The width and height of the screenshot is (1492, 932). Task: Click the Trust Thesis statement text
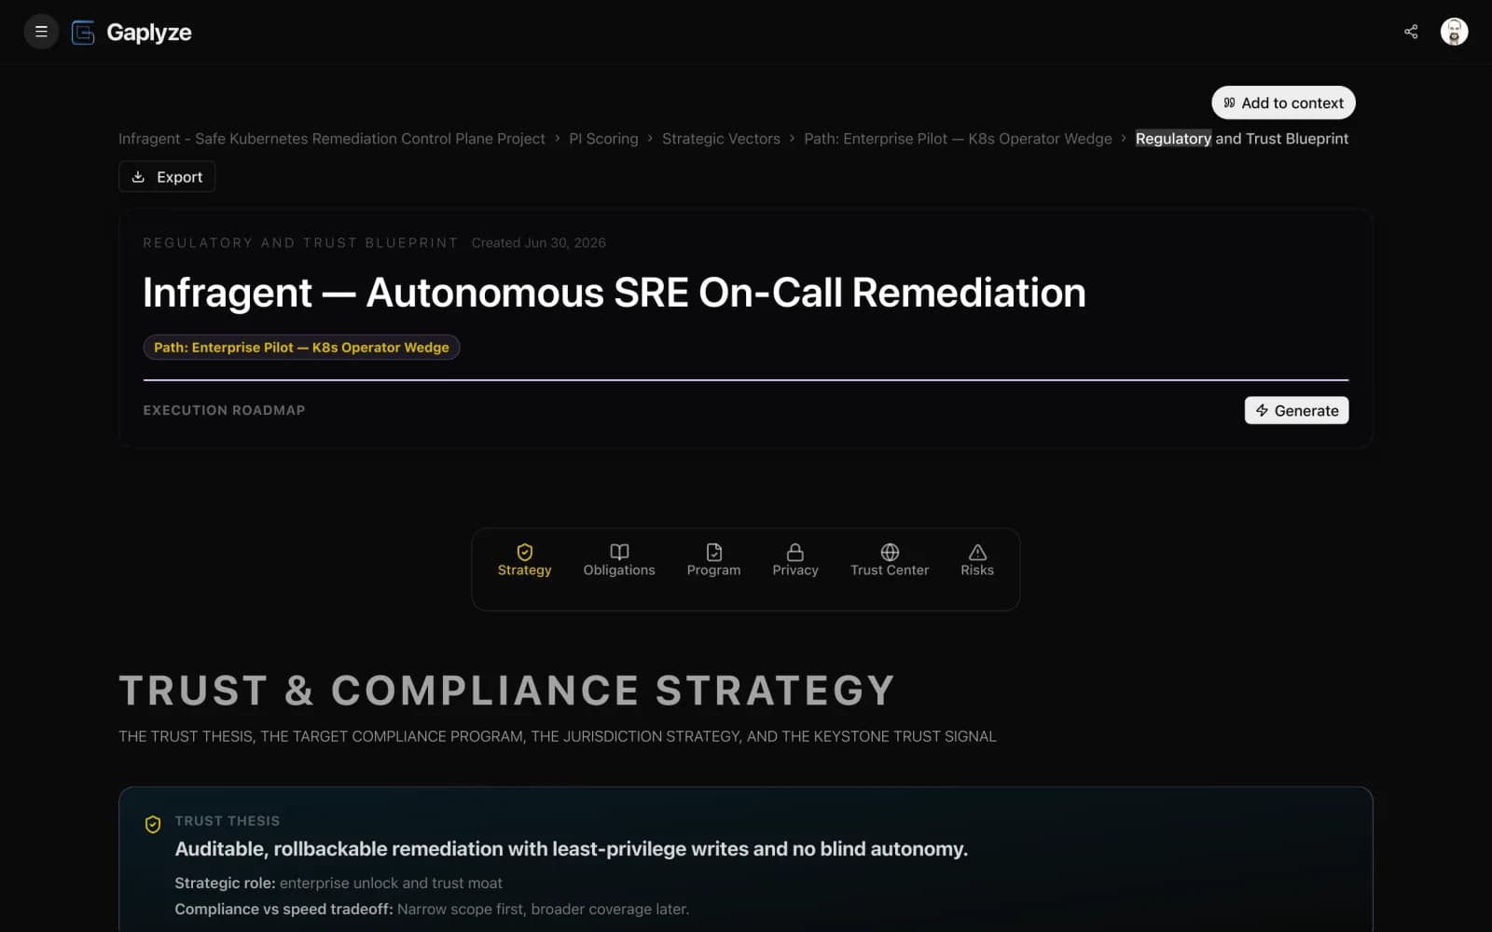pyautogui.click(x=572, y=849)
